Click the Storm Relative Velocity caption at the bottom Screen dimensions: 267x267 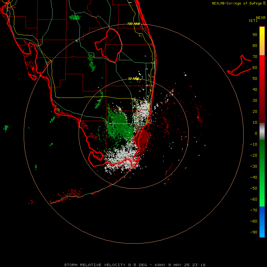tap(135, 265)
